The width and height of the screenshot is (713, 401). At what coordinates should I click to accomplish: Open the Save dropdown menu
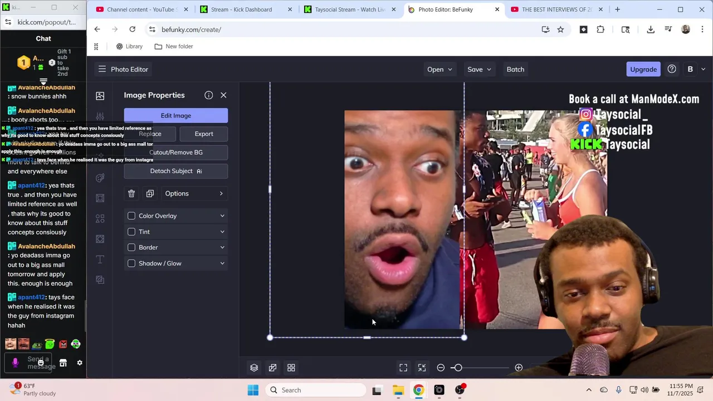(479, 69)
